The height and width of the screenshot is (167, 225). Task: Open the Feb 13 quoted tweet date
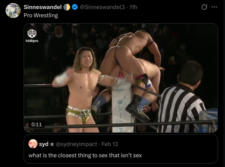tap(110, 144)
